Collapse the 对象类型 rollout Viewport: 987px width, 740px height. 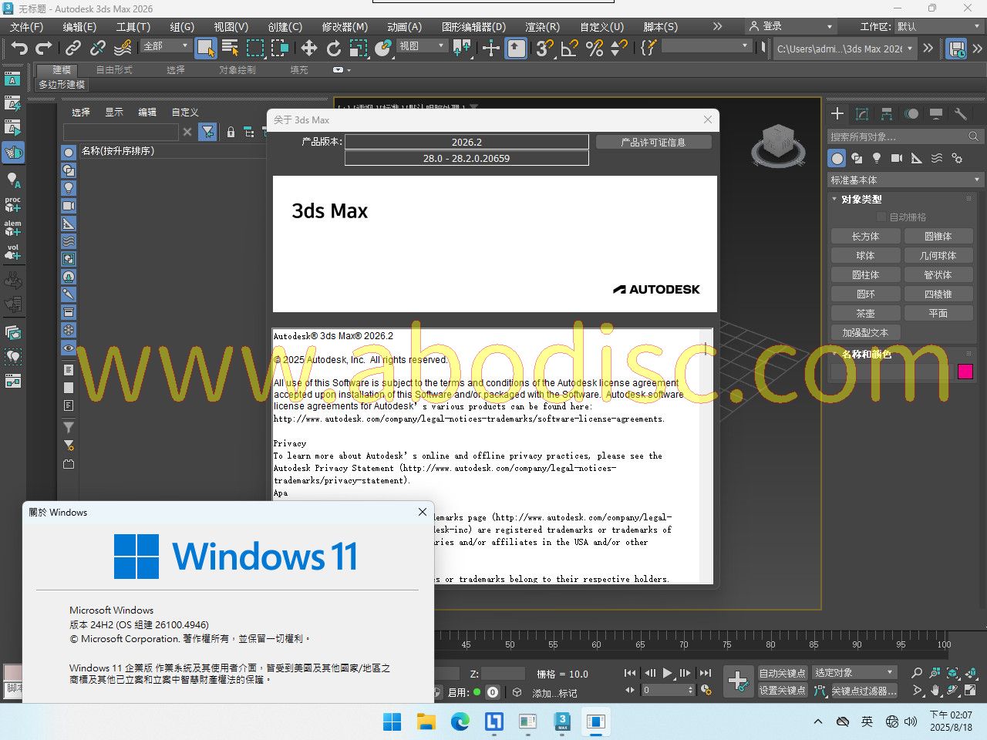point(861,199)
